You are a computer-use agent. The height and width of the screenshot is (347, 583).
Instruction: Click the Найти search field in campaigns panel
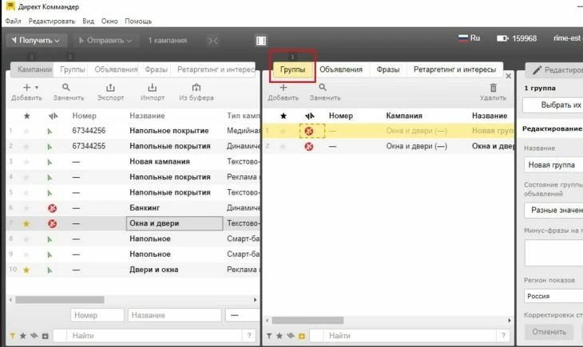pyautogui.click(x=154, y=336)
